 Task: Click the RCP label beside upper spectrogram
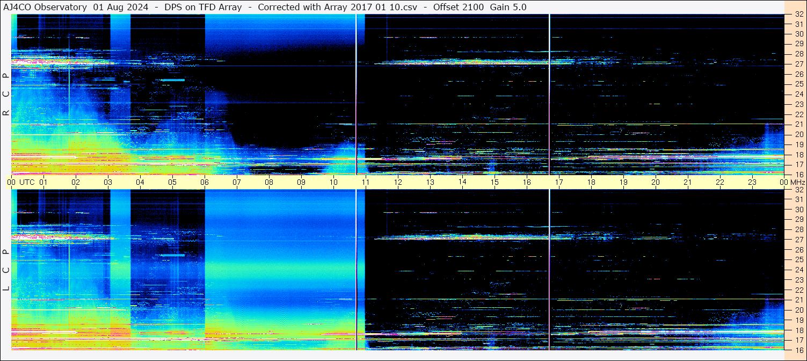point(6,94)
